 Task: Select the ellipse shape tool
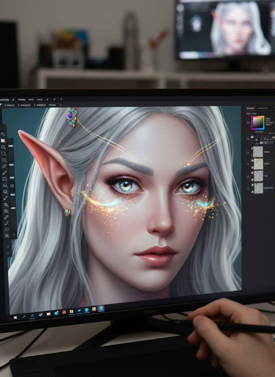[x=4, y=153]
